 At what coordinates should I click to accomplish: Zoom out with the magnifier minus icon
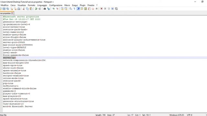click(x=57, y=9)
